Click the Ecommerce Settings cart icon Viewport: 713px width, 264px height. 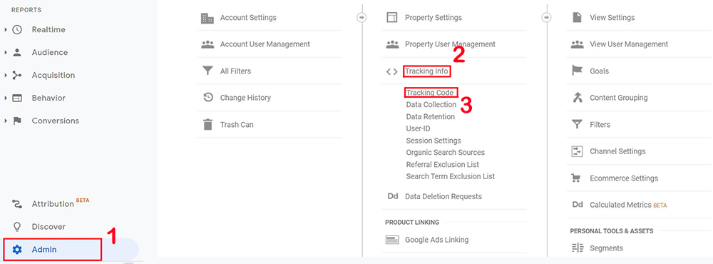tap(577, 178)
